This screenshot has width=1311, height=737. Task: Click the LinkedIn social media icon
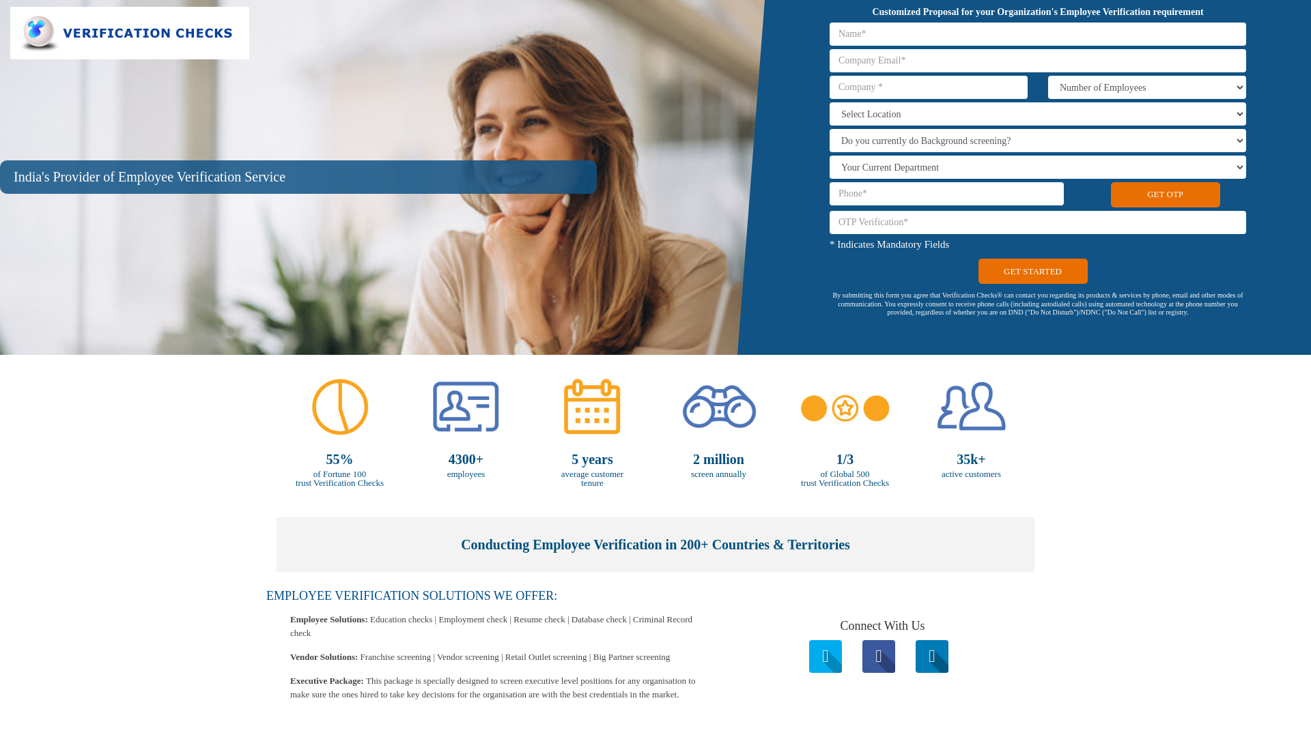[x=932, y=656]
